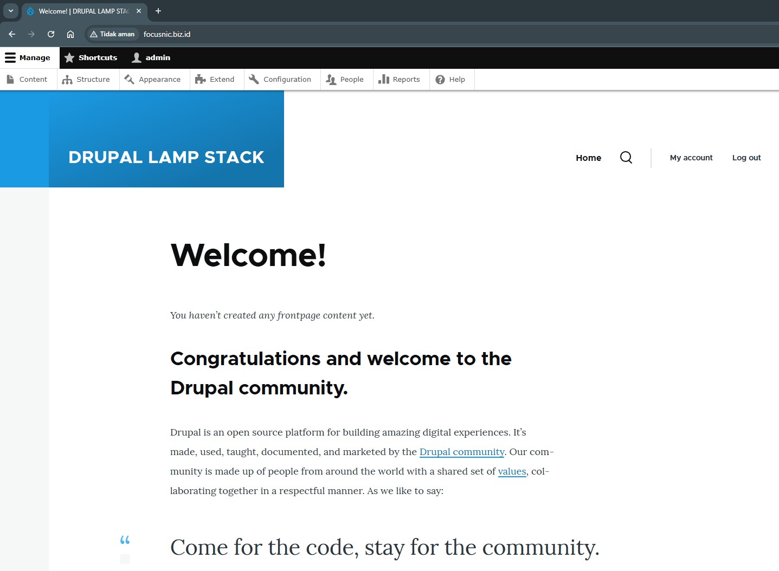779x571 pixels.
Task: Click the search magnifier icon in header
Action: pos(626,158)
